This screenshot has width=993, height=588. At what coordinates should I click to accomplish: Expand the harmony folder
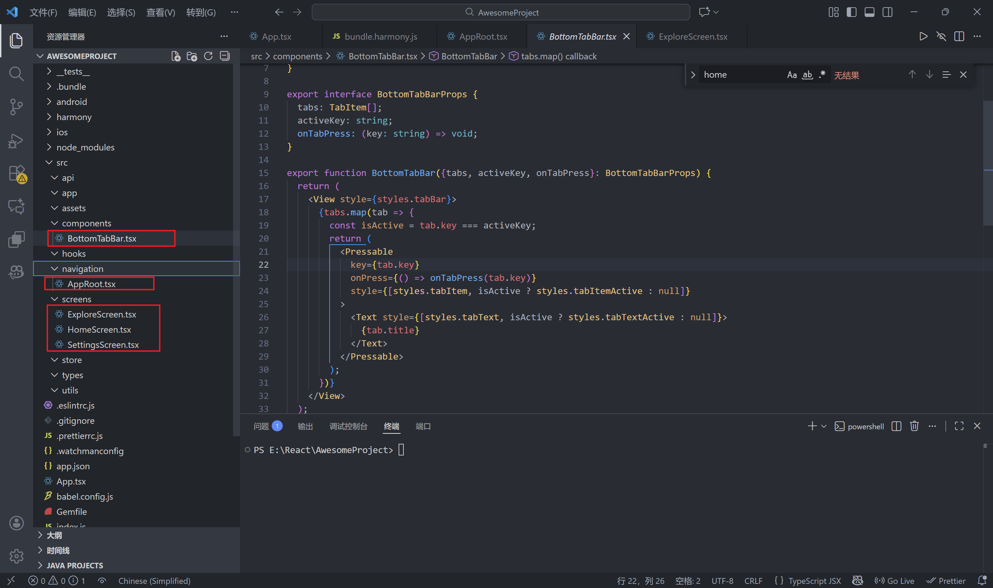pyautogui.click(x=49, y=117)
